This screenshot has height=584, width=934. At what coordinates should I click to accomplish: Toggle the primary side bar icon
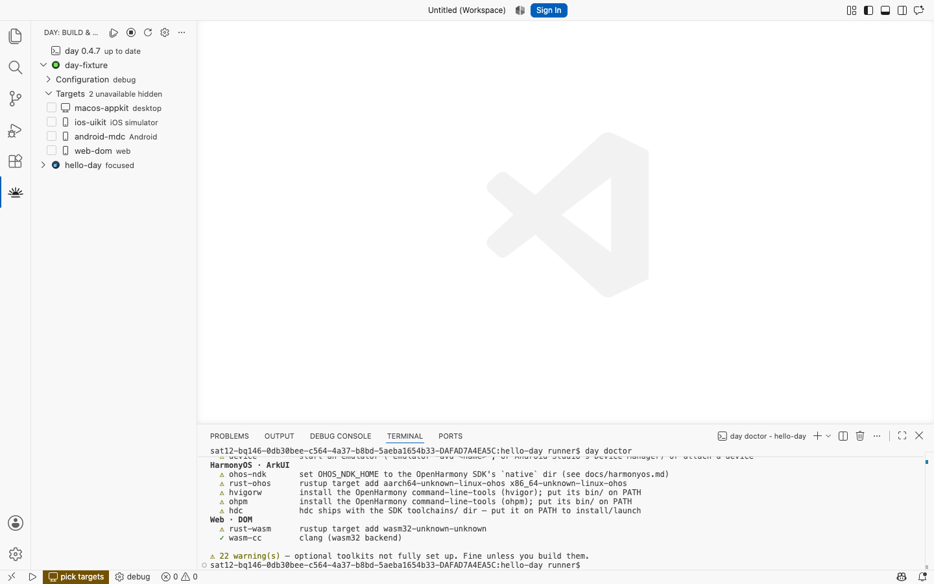click(x=868, y=10)
